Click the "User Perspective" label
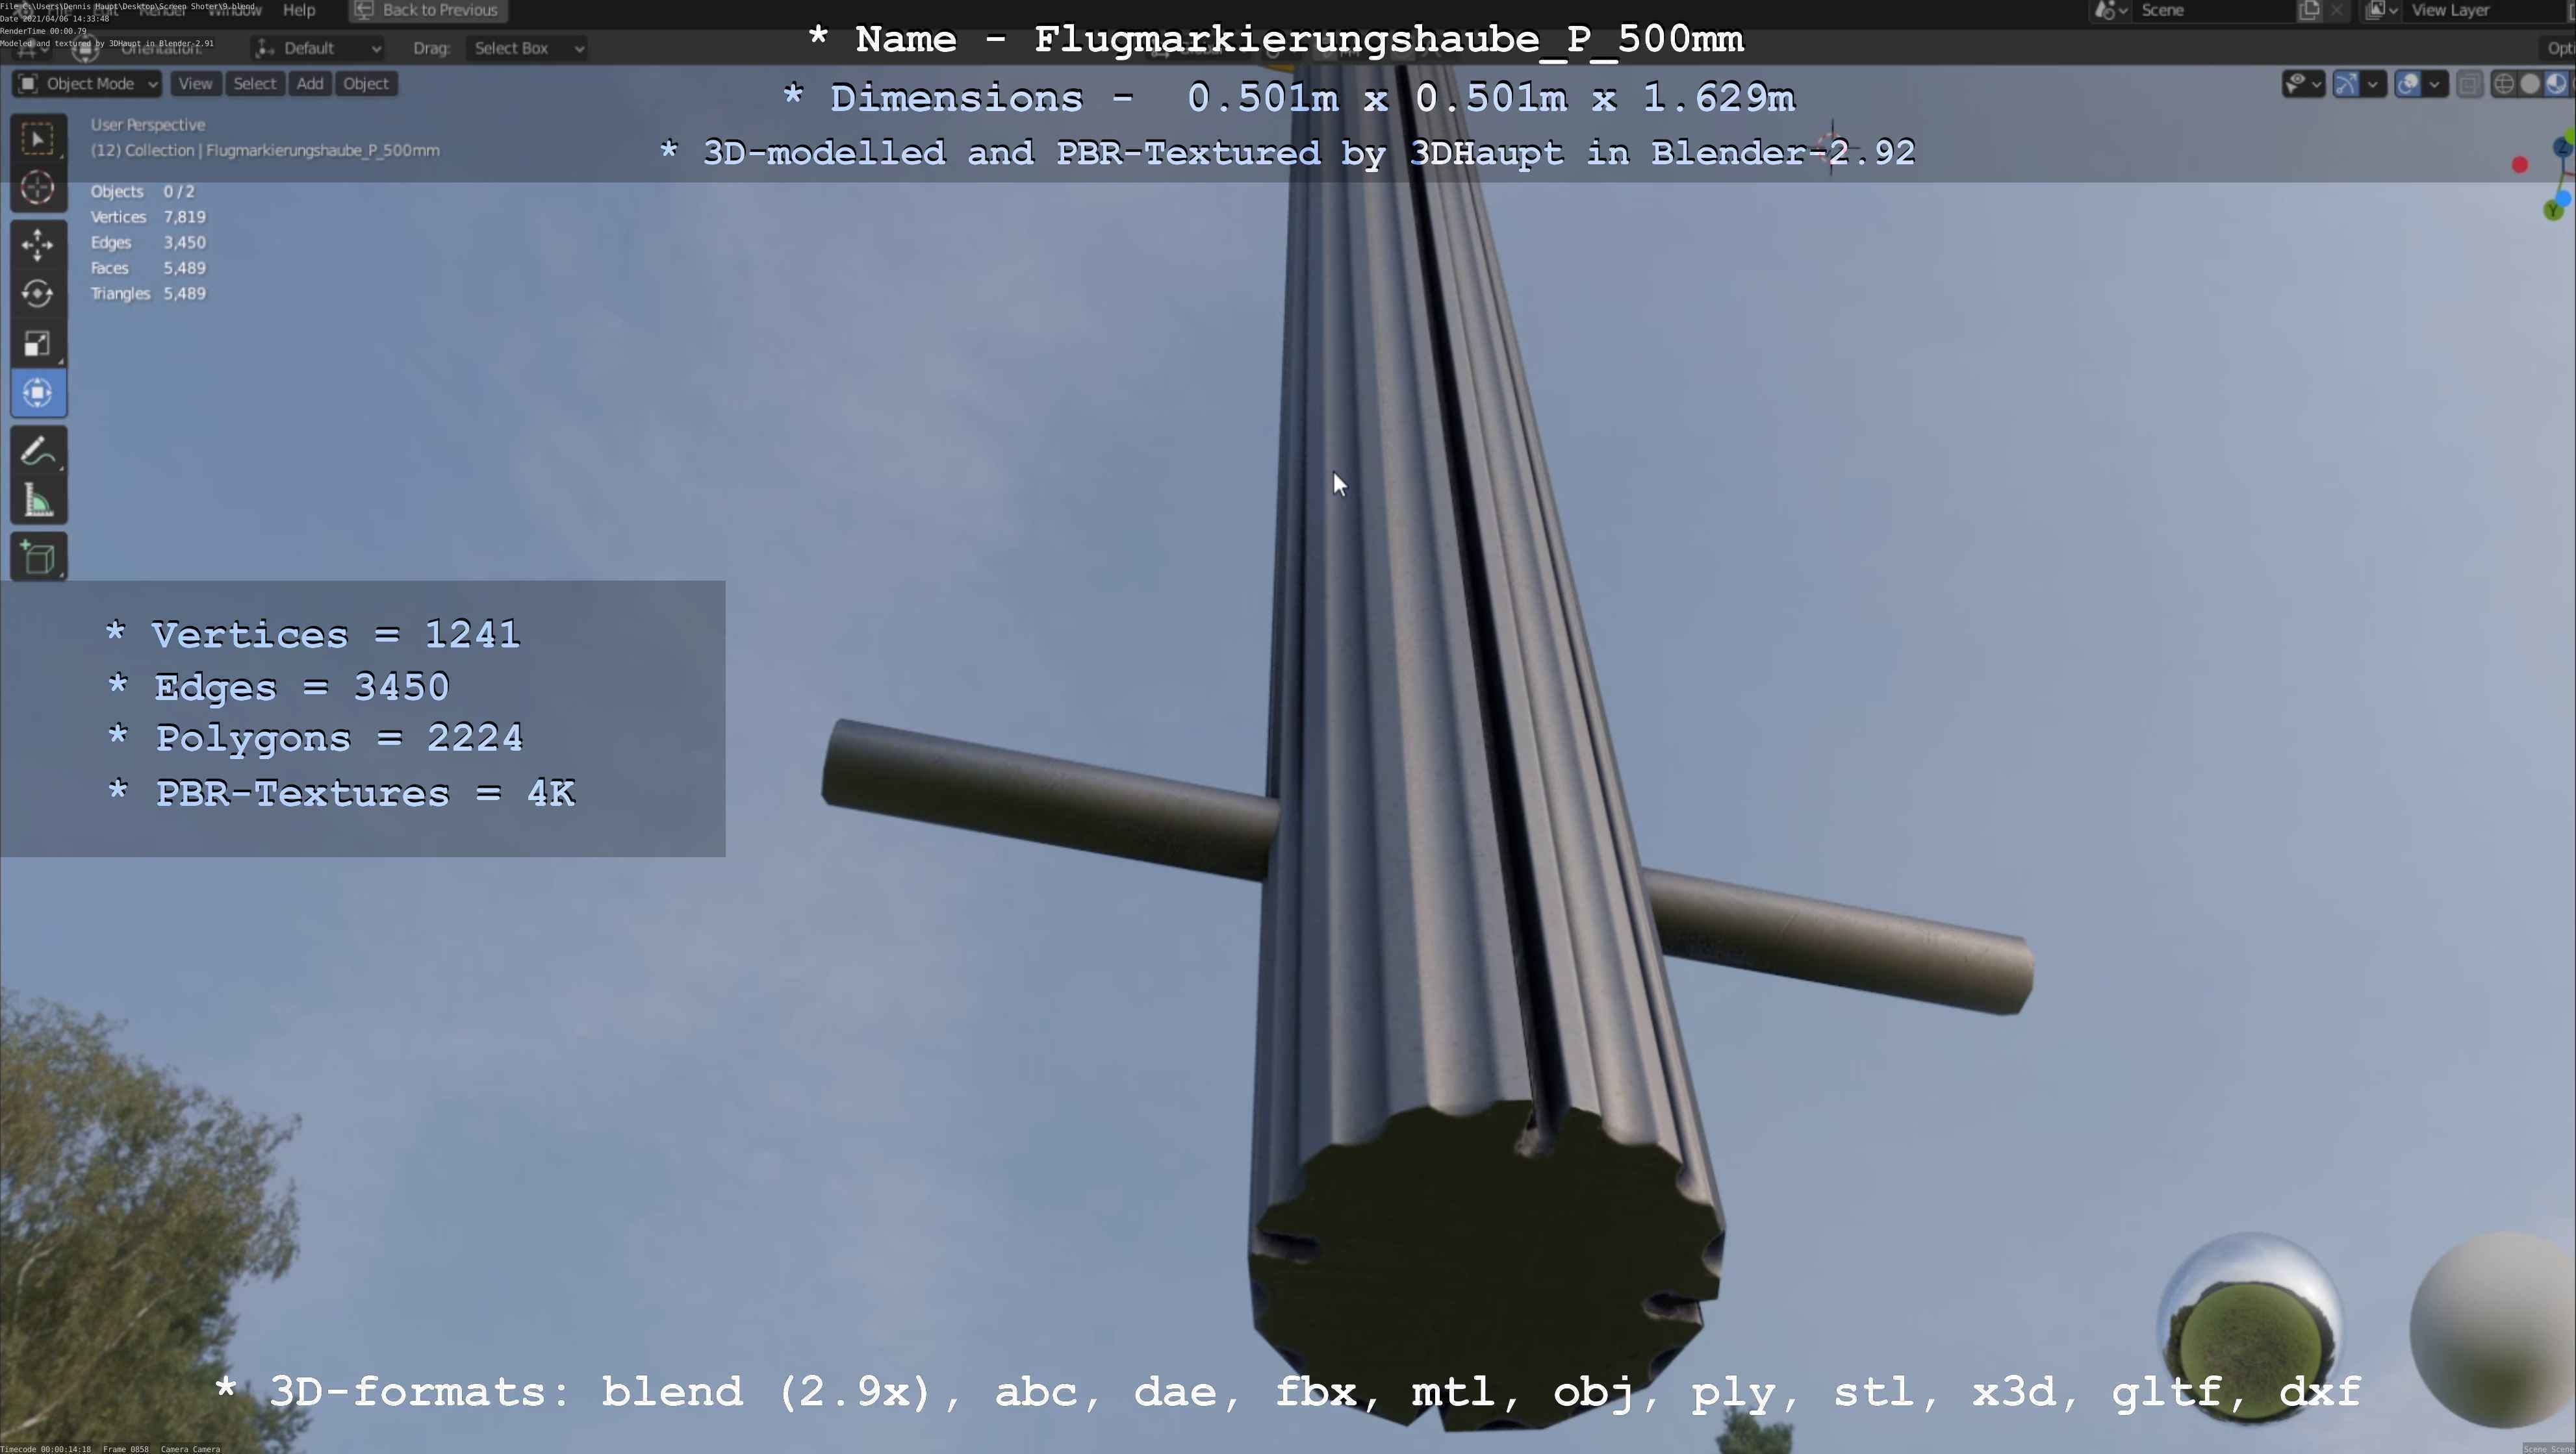Screen dimensions: 2576x1454 148,125
